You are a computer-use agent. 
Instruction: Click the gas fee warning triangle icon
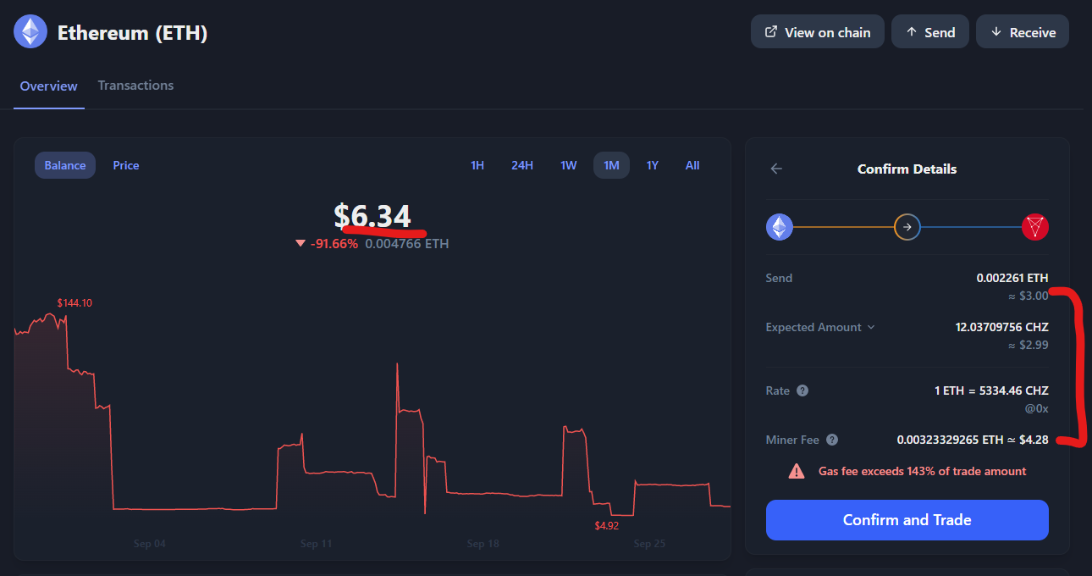pyautogui.click(x=797, y=471)
